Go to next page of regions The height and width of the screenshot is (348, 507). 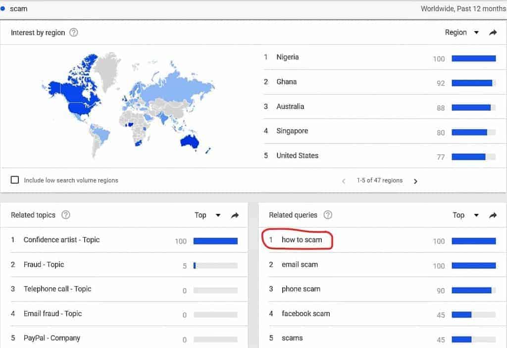coord(415,181)
